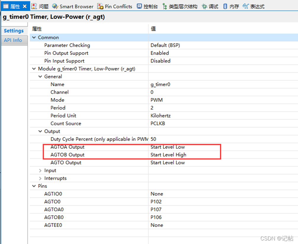Collapse the Module g_timer0 section
298x244 pixels.
(34, 69)
